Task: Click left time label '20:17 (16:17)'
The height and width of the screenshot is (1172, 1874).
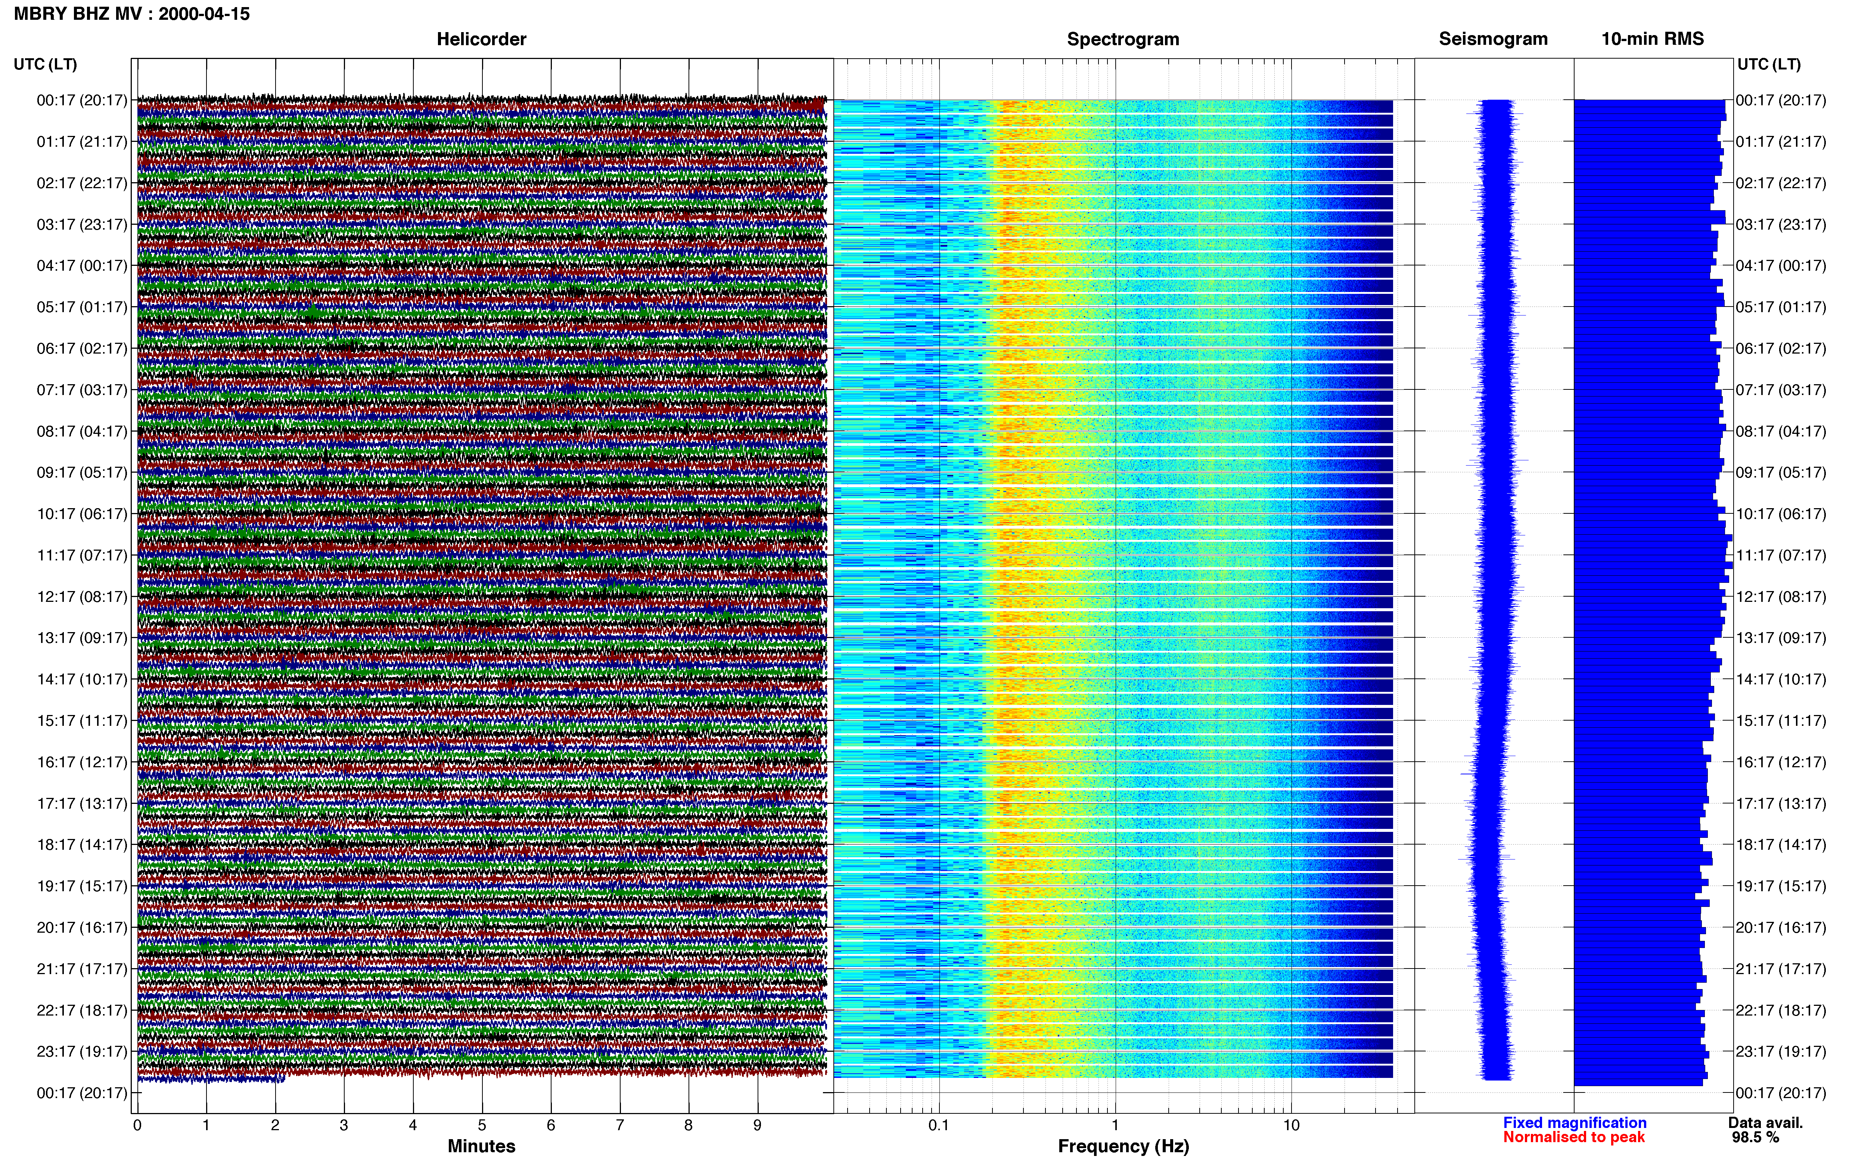Action: [x=82, y=928]
